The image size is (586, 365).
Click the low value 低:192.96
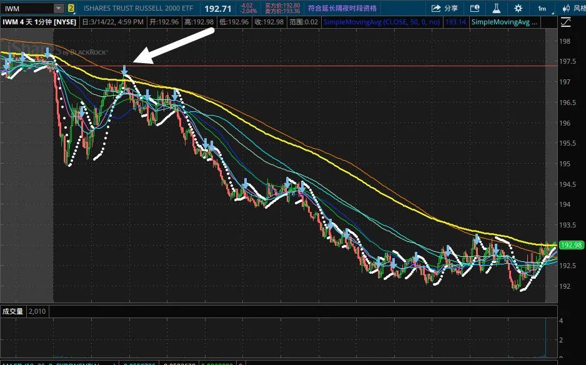(234, 22)
